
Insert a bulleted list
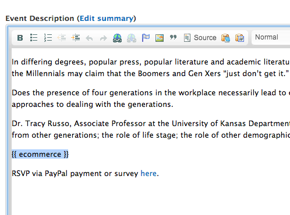(34, 38)
